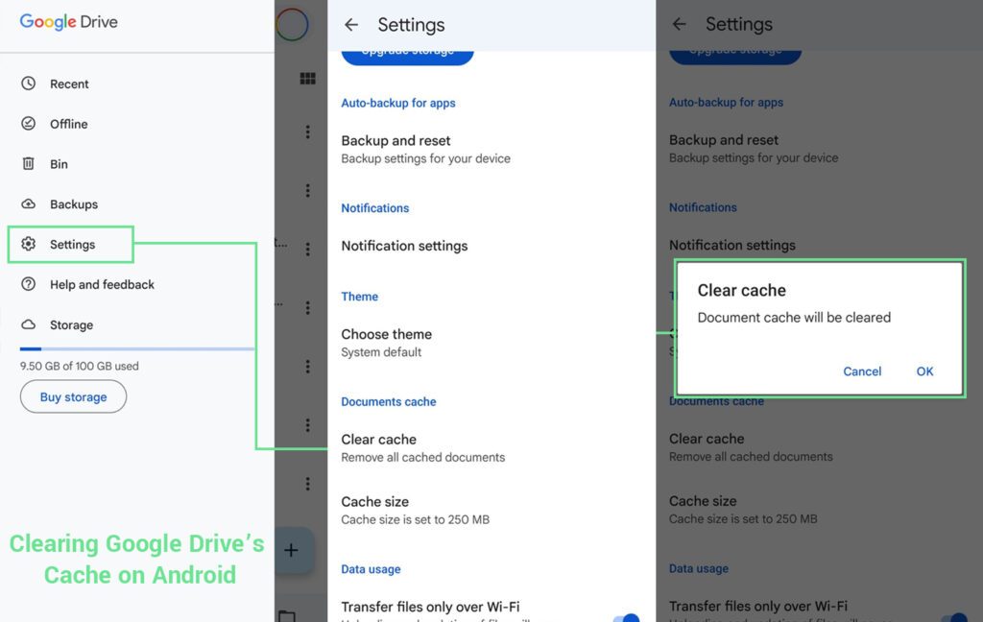The width and height of the screenshot is (983, 622).
Task: Switch to grid view icon
Action: pyautogui.click(x=307, y=79)
